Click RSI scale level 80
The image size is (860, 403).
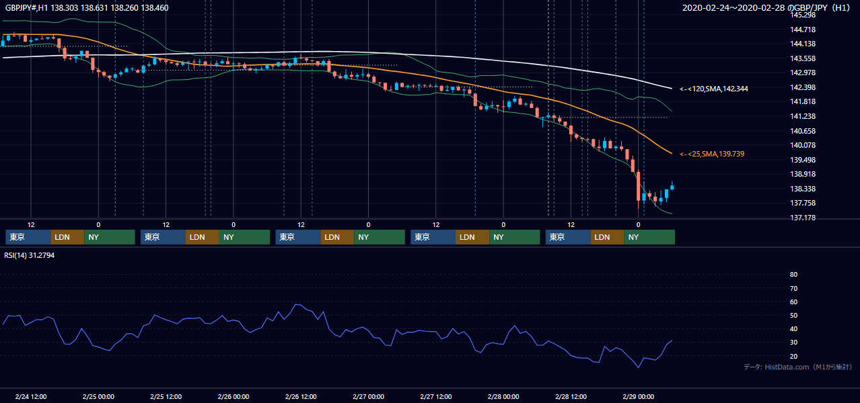pyautogui.click(x=794, y=275)
